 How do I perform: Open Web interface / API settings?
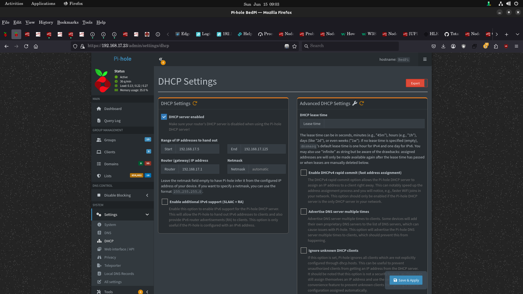pos(123,249)
